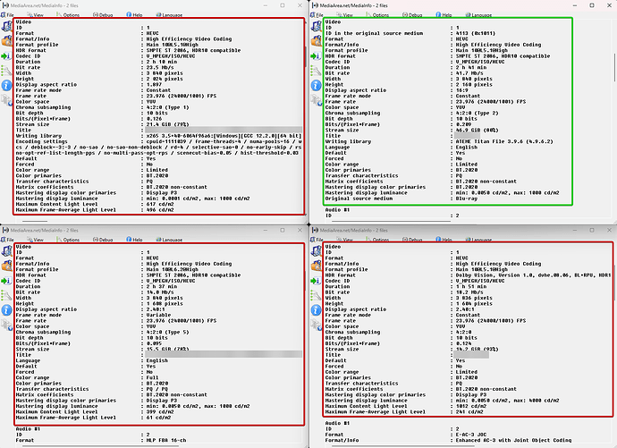617x448 pixels.
Task: Click blue About icon in upper-right MediaInfo window
Action: pyautogui.click(x=317, y=85)
